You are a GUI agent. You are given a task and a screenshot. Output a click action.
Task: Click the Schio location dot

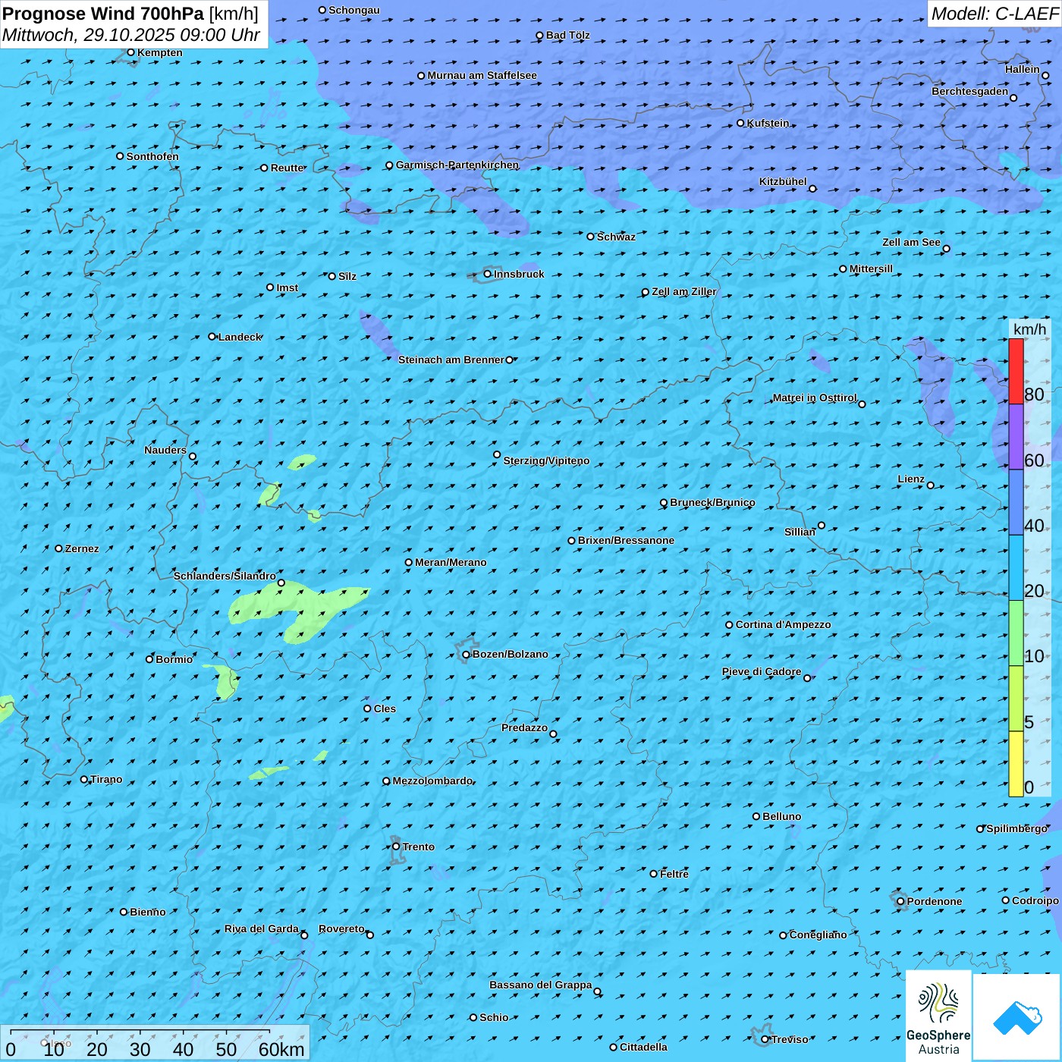pos(473,1017)
